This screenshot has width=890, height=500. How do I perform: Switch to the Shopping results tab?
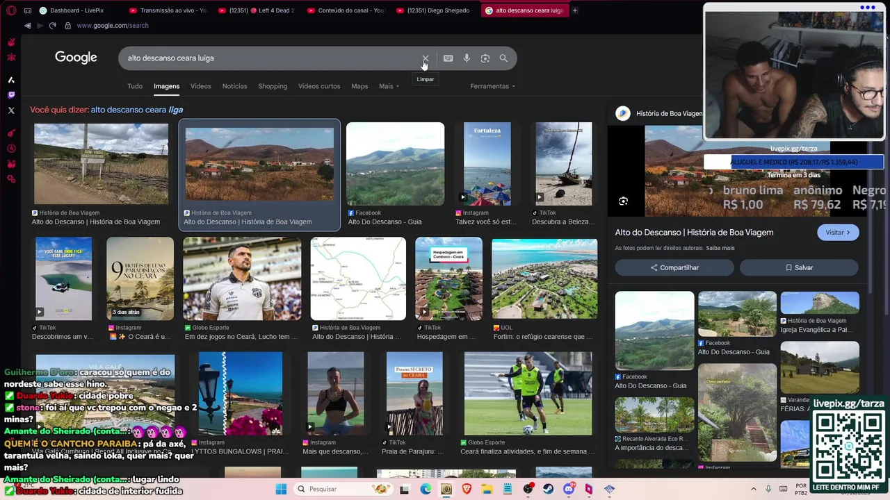click(273, 86)
